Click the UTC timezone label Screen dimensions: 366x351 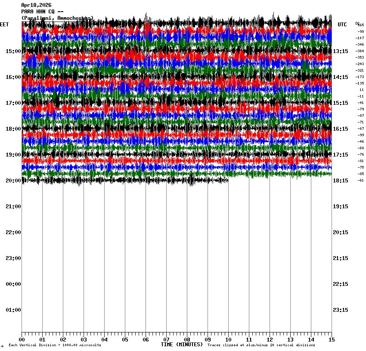point(342,25)
